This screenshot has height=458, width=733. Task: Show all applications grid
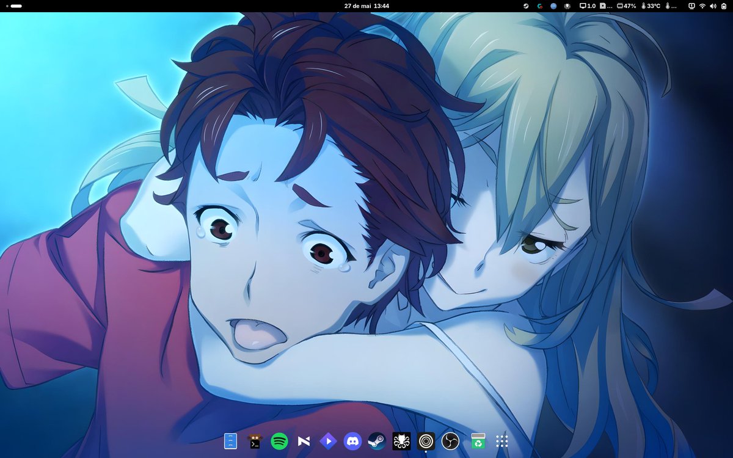tap(502, 440)
